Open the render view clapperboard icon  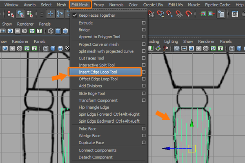tap(235, 14)
